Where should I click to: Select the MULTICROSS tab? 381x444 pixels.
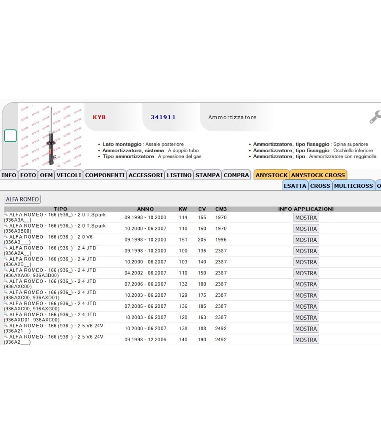coord(353,186)
